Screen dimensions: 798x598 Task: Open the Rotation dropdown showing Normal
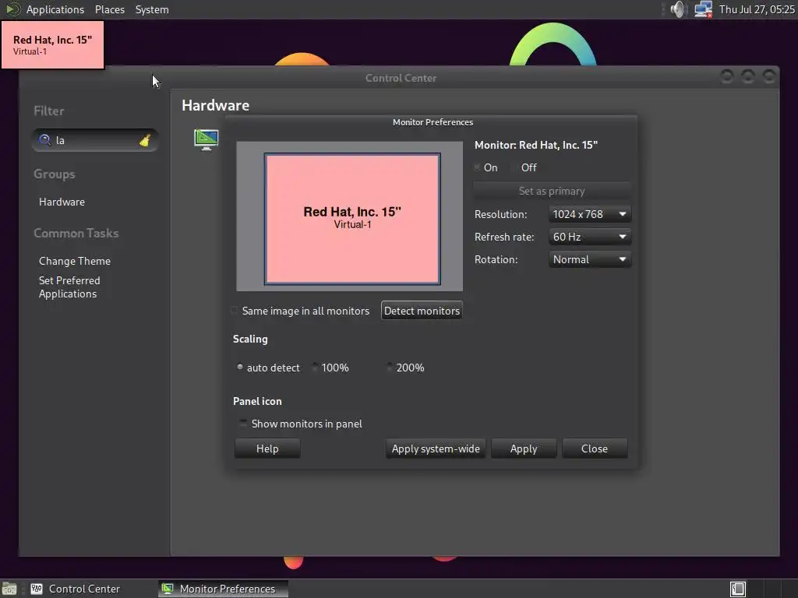coord(590,259)
